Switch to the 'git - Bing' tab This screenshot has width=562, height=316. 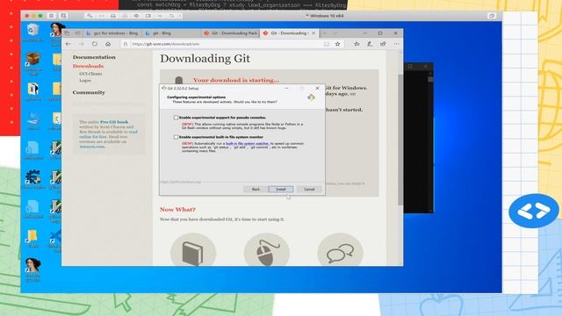(x=172, y=33)
